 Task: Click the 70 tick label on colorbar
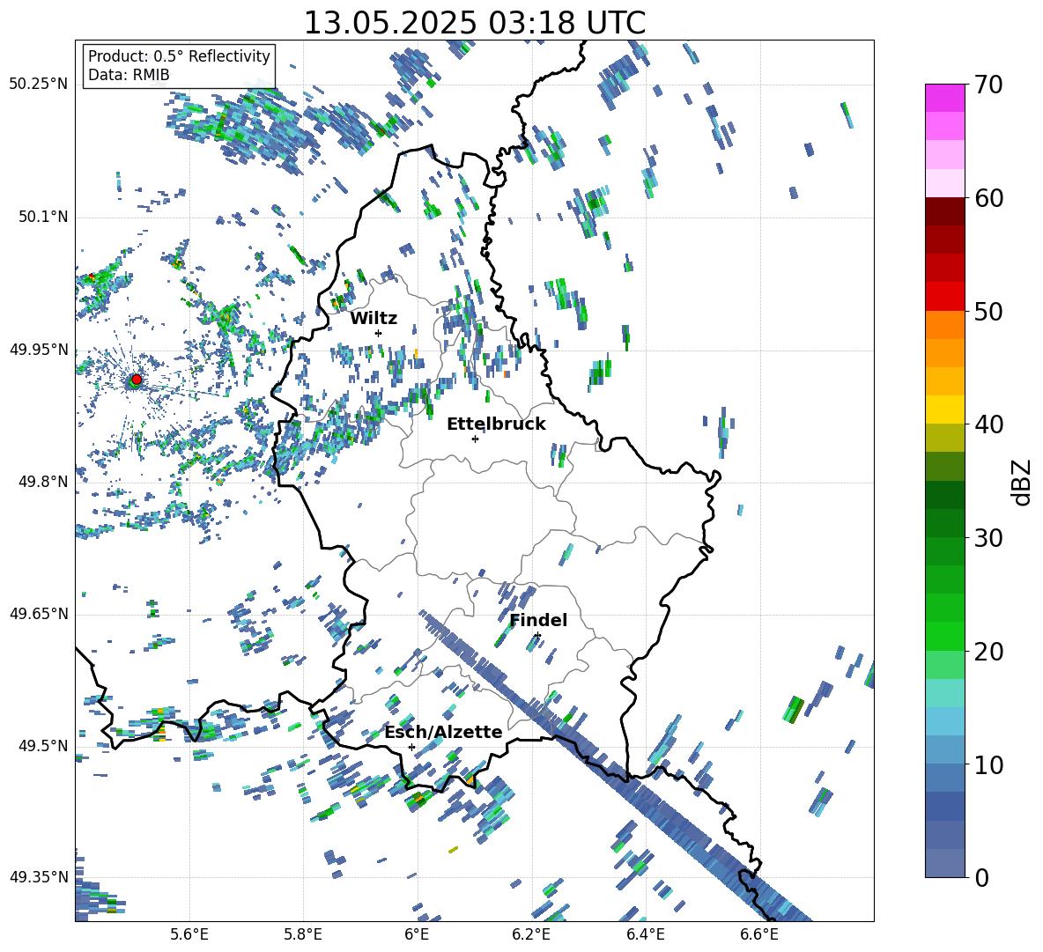click(988, 85)
